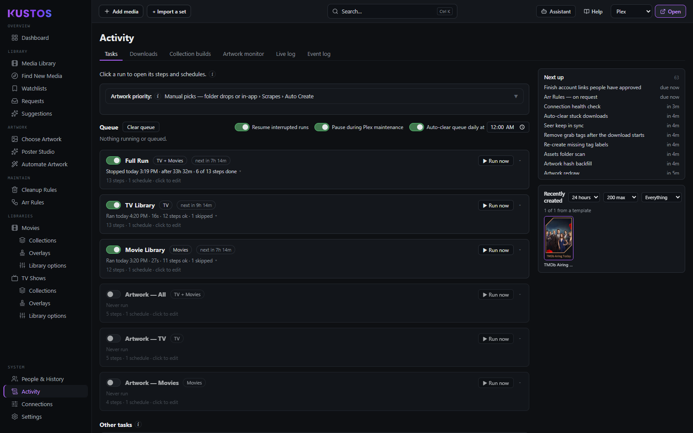Switch to the Collection builds tab
Screen dimensions: 693x433
tap(190, 54)
